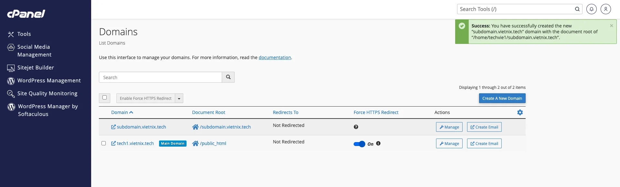Viewport: 620px width, 187px height.
Task: Sort by the Force HTTPS Redirect column
Action: pyautogui.click(x=376, y=112)
